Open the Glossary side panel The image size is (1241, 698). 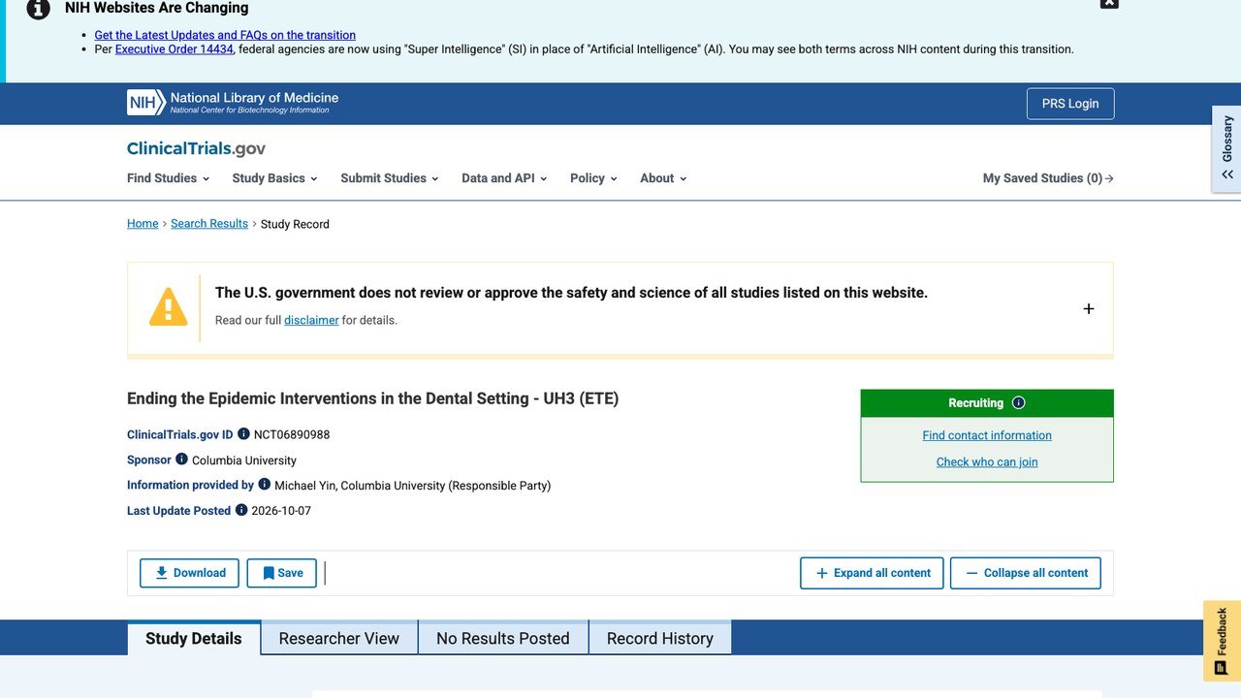(1226, 148)
